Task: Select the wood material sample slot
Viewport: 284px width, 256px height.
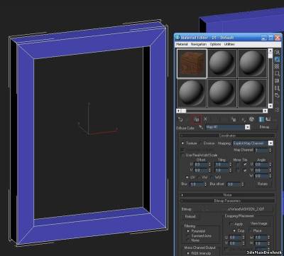Action: [x=192, y=63]
